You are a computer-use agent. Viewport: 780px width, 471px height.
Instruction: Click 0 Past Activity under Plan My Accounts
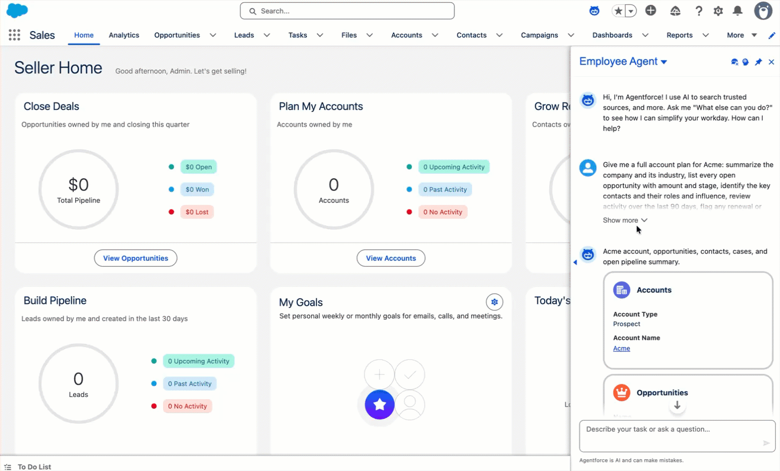click(x=445, y=189)
